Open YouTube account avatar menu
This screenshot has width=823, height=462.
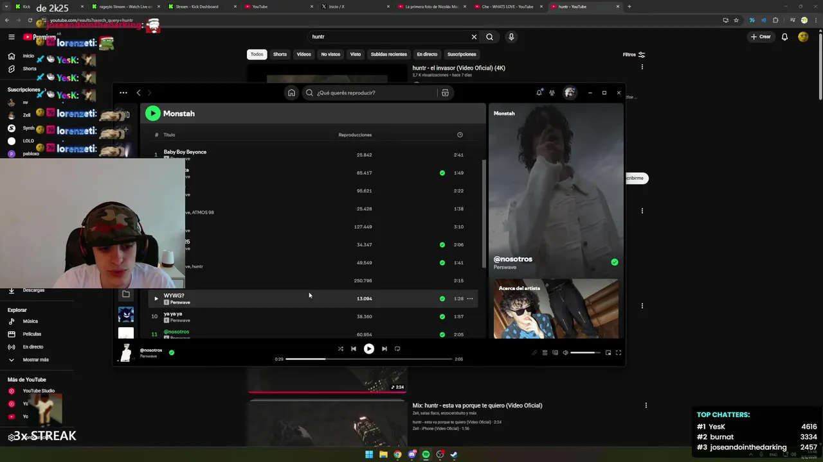tap(803, 37)
